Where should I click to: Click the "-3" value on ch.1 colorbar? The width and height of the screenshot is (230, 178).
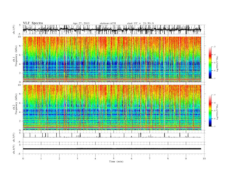tap(214, 47)
